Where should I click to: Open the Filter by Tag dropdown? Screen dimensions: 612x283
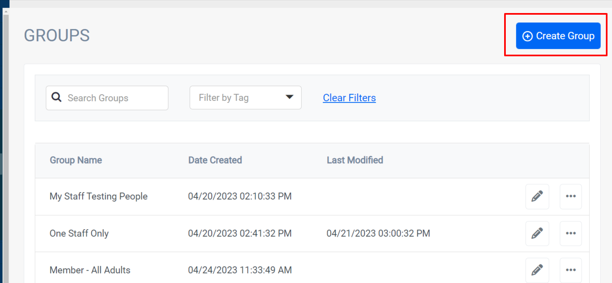(x=245, y=97)
